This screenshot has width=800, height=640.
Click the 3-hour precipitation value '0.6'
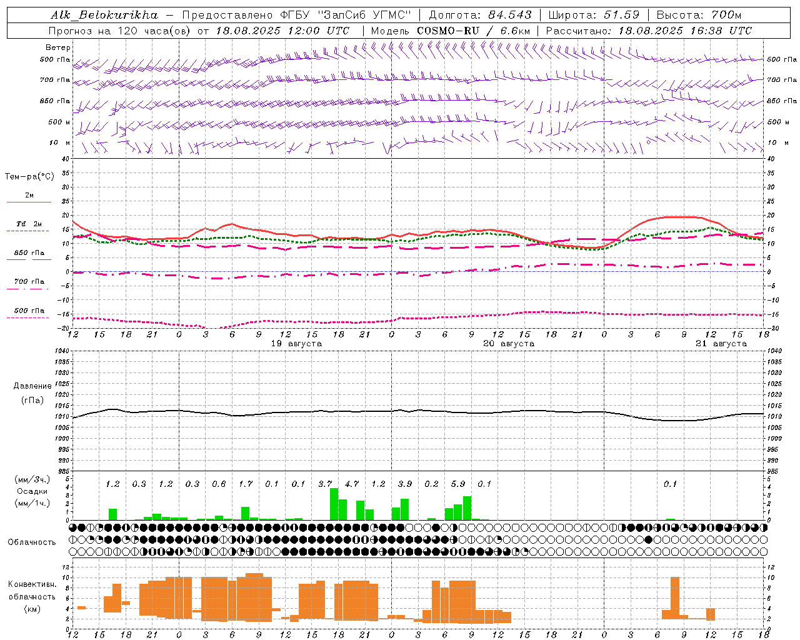coord(219,484)
